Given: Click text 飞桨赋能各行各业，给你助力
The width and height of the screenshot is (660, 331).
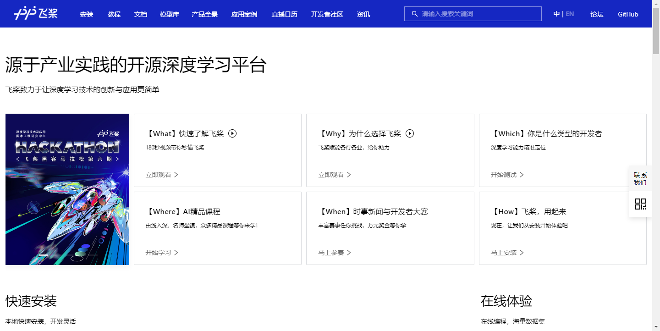Looking at the screenshot, I should pyautogui.click(x=354, y=148).
